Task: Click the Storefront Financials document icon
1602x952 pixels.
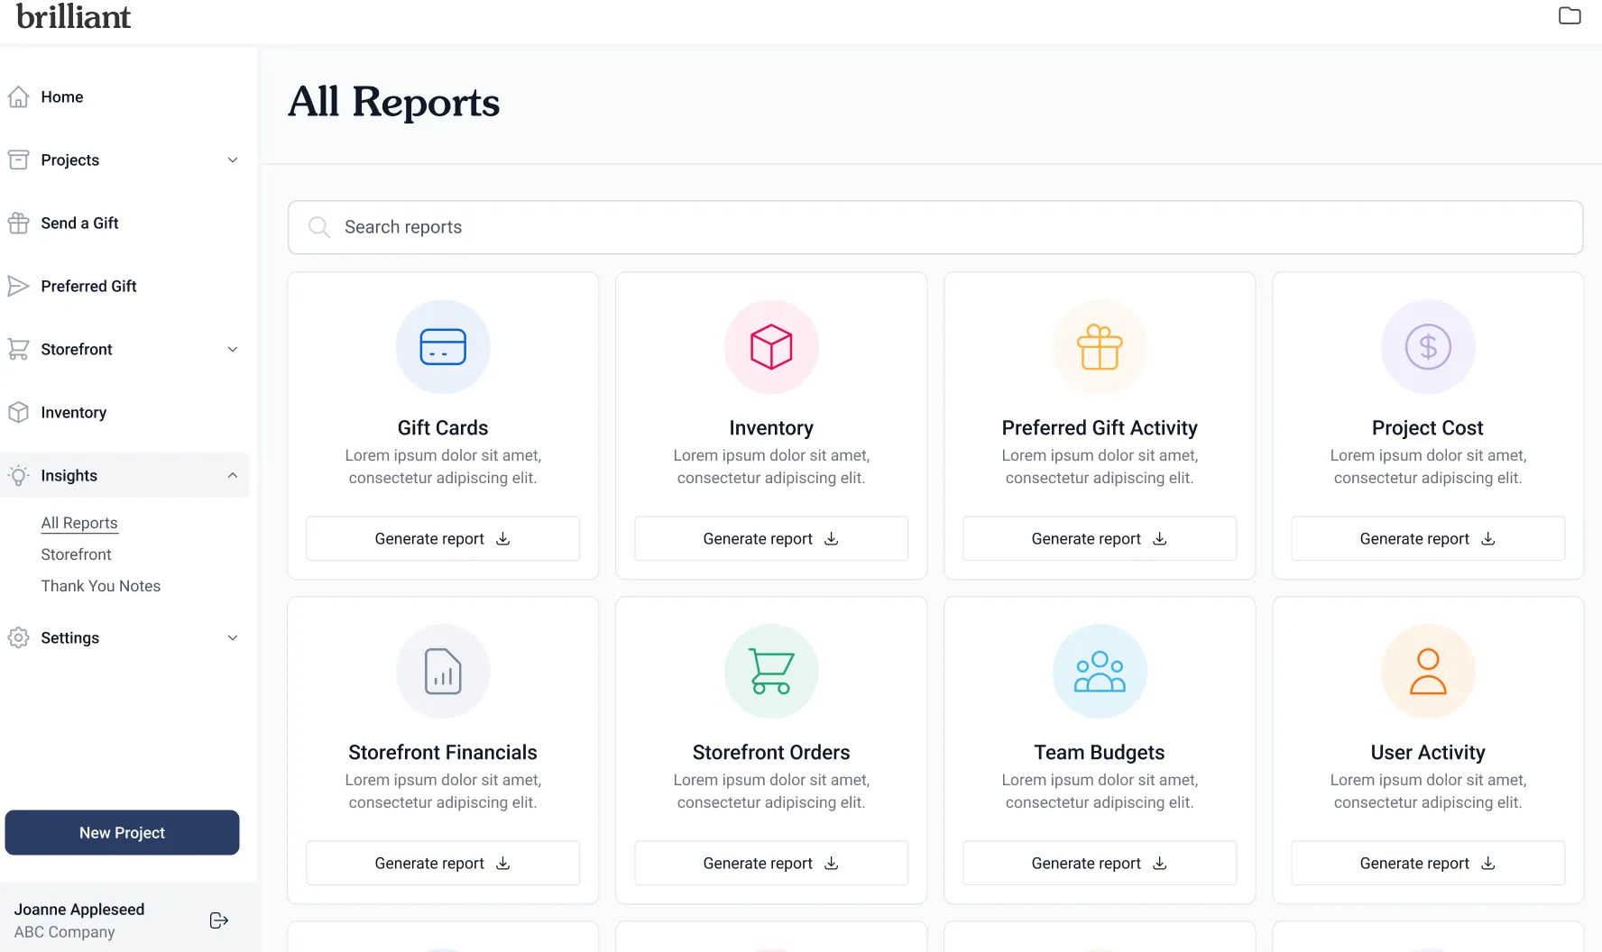Action: point(443,672)
